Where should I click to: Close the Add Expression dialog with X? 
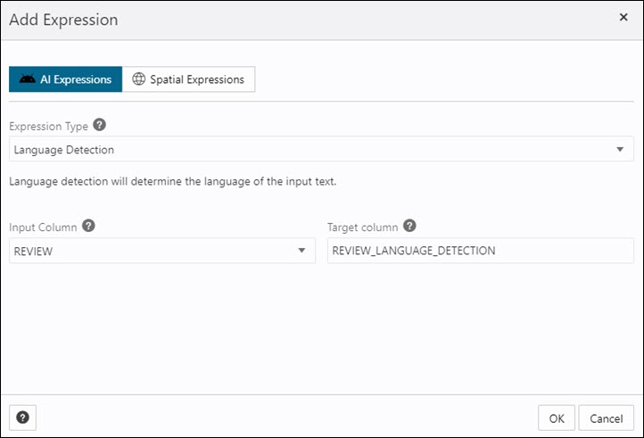[x=623, y=17]
